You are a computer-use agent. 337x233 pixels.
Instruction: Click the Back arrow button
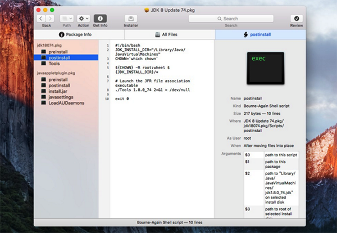coord(42,19)
